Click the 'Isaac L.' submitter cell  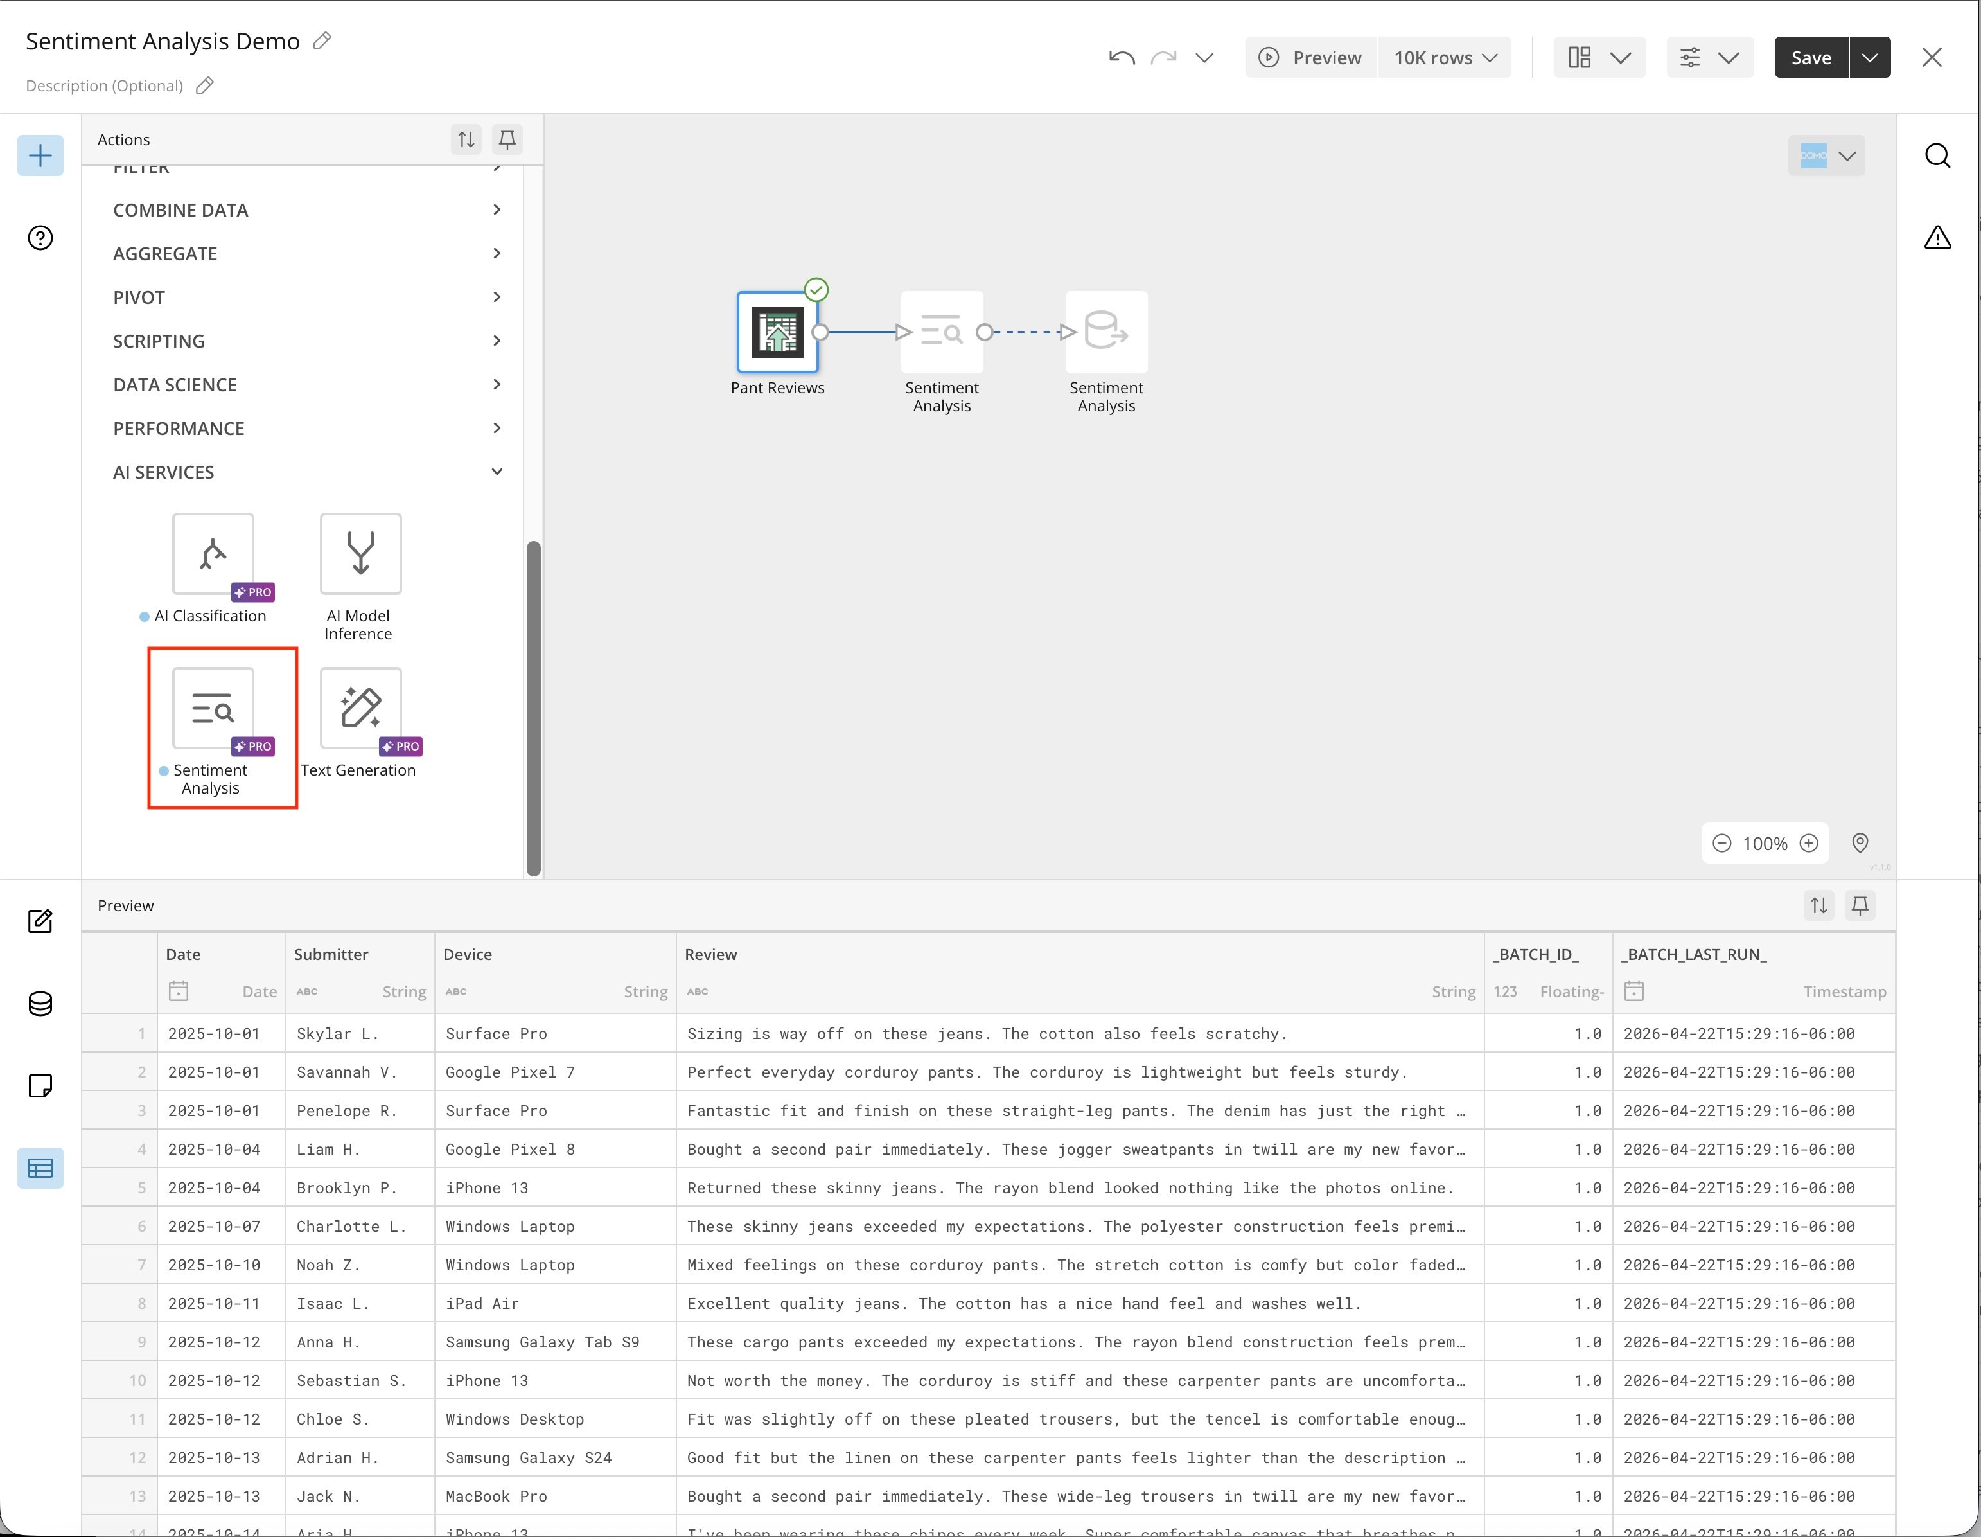[x=360, y=1303]
